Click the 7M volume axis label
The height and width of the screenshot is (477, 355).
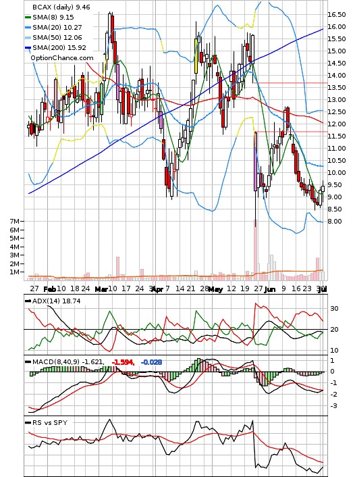pos(14,222)
